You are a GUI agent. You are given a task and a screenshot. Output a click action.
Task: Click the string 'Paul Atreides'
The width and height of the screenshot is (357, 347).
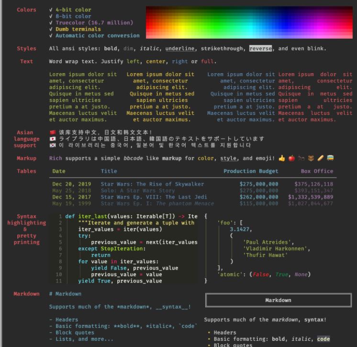267,242
